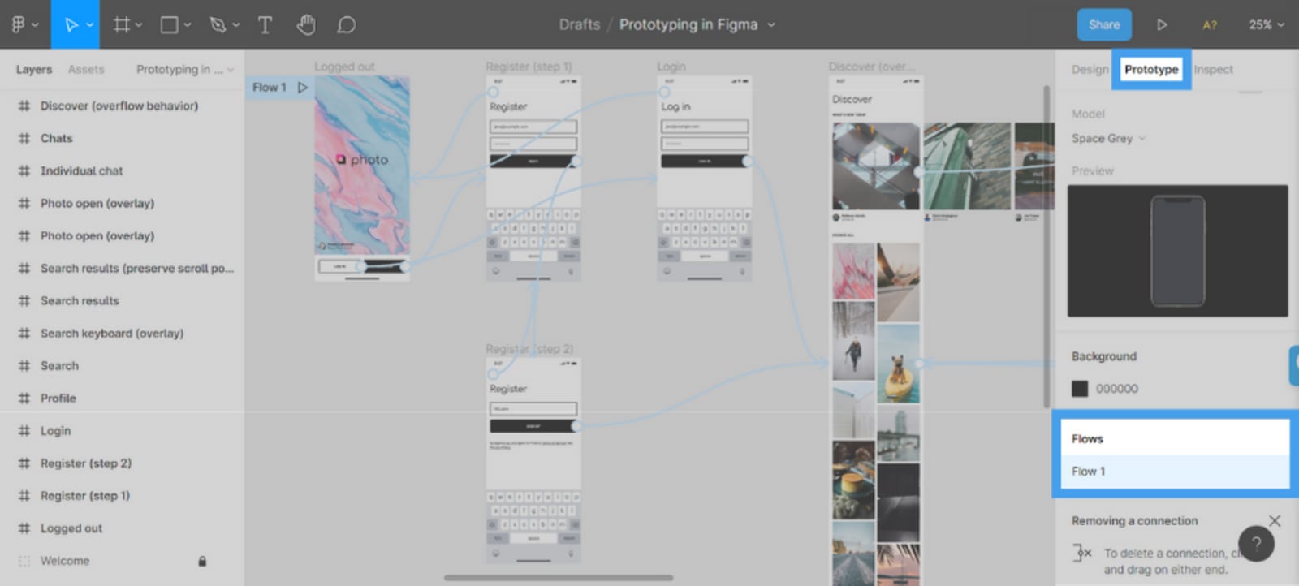Open Pen tool dropdown arrow
Image resolution: width=1299 pixels, height=586 pixels.
click(x=236, y=25)
